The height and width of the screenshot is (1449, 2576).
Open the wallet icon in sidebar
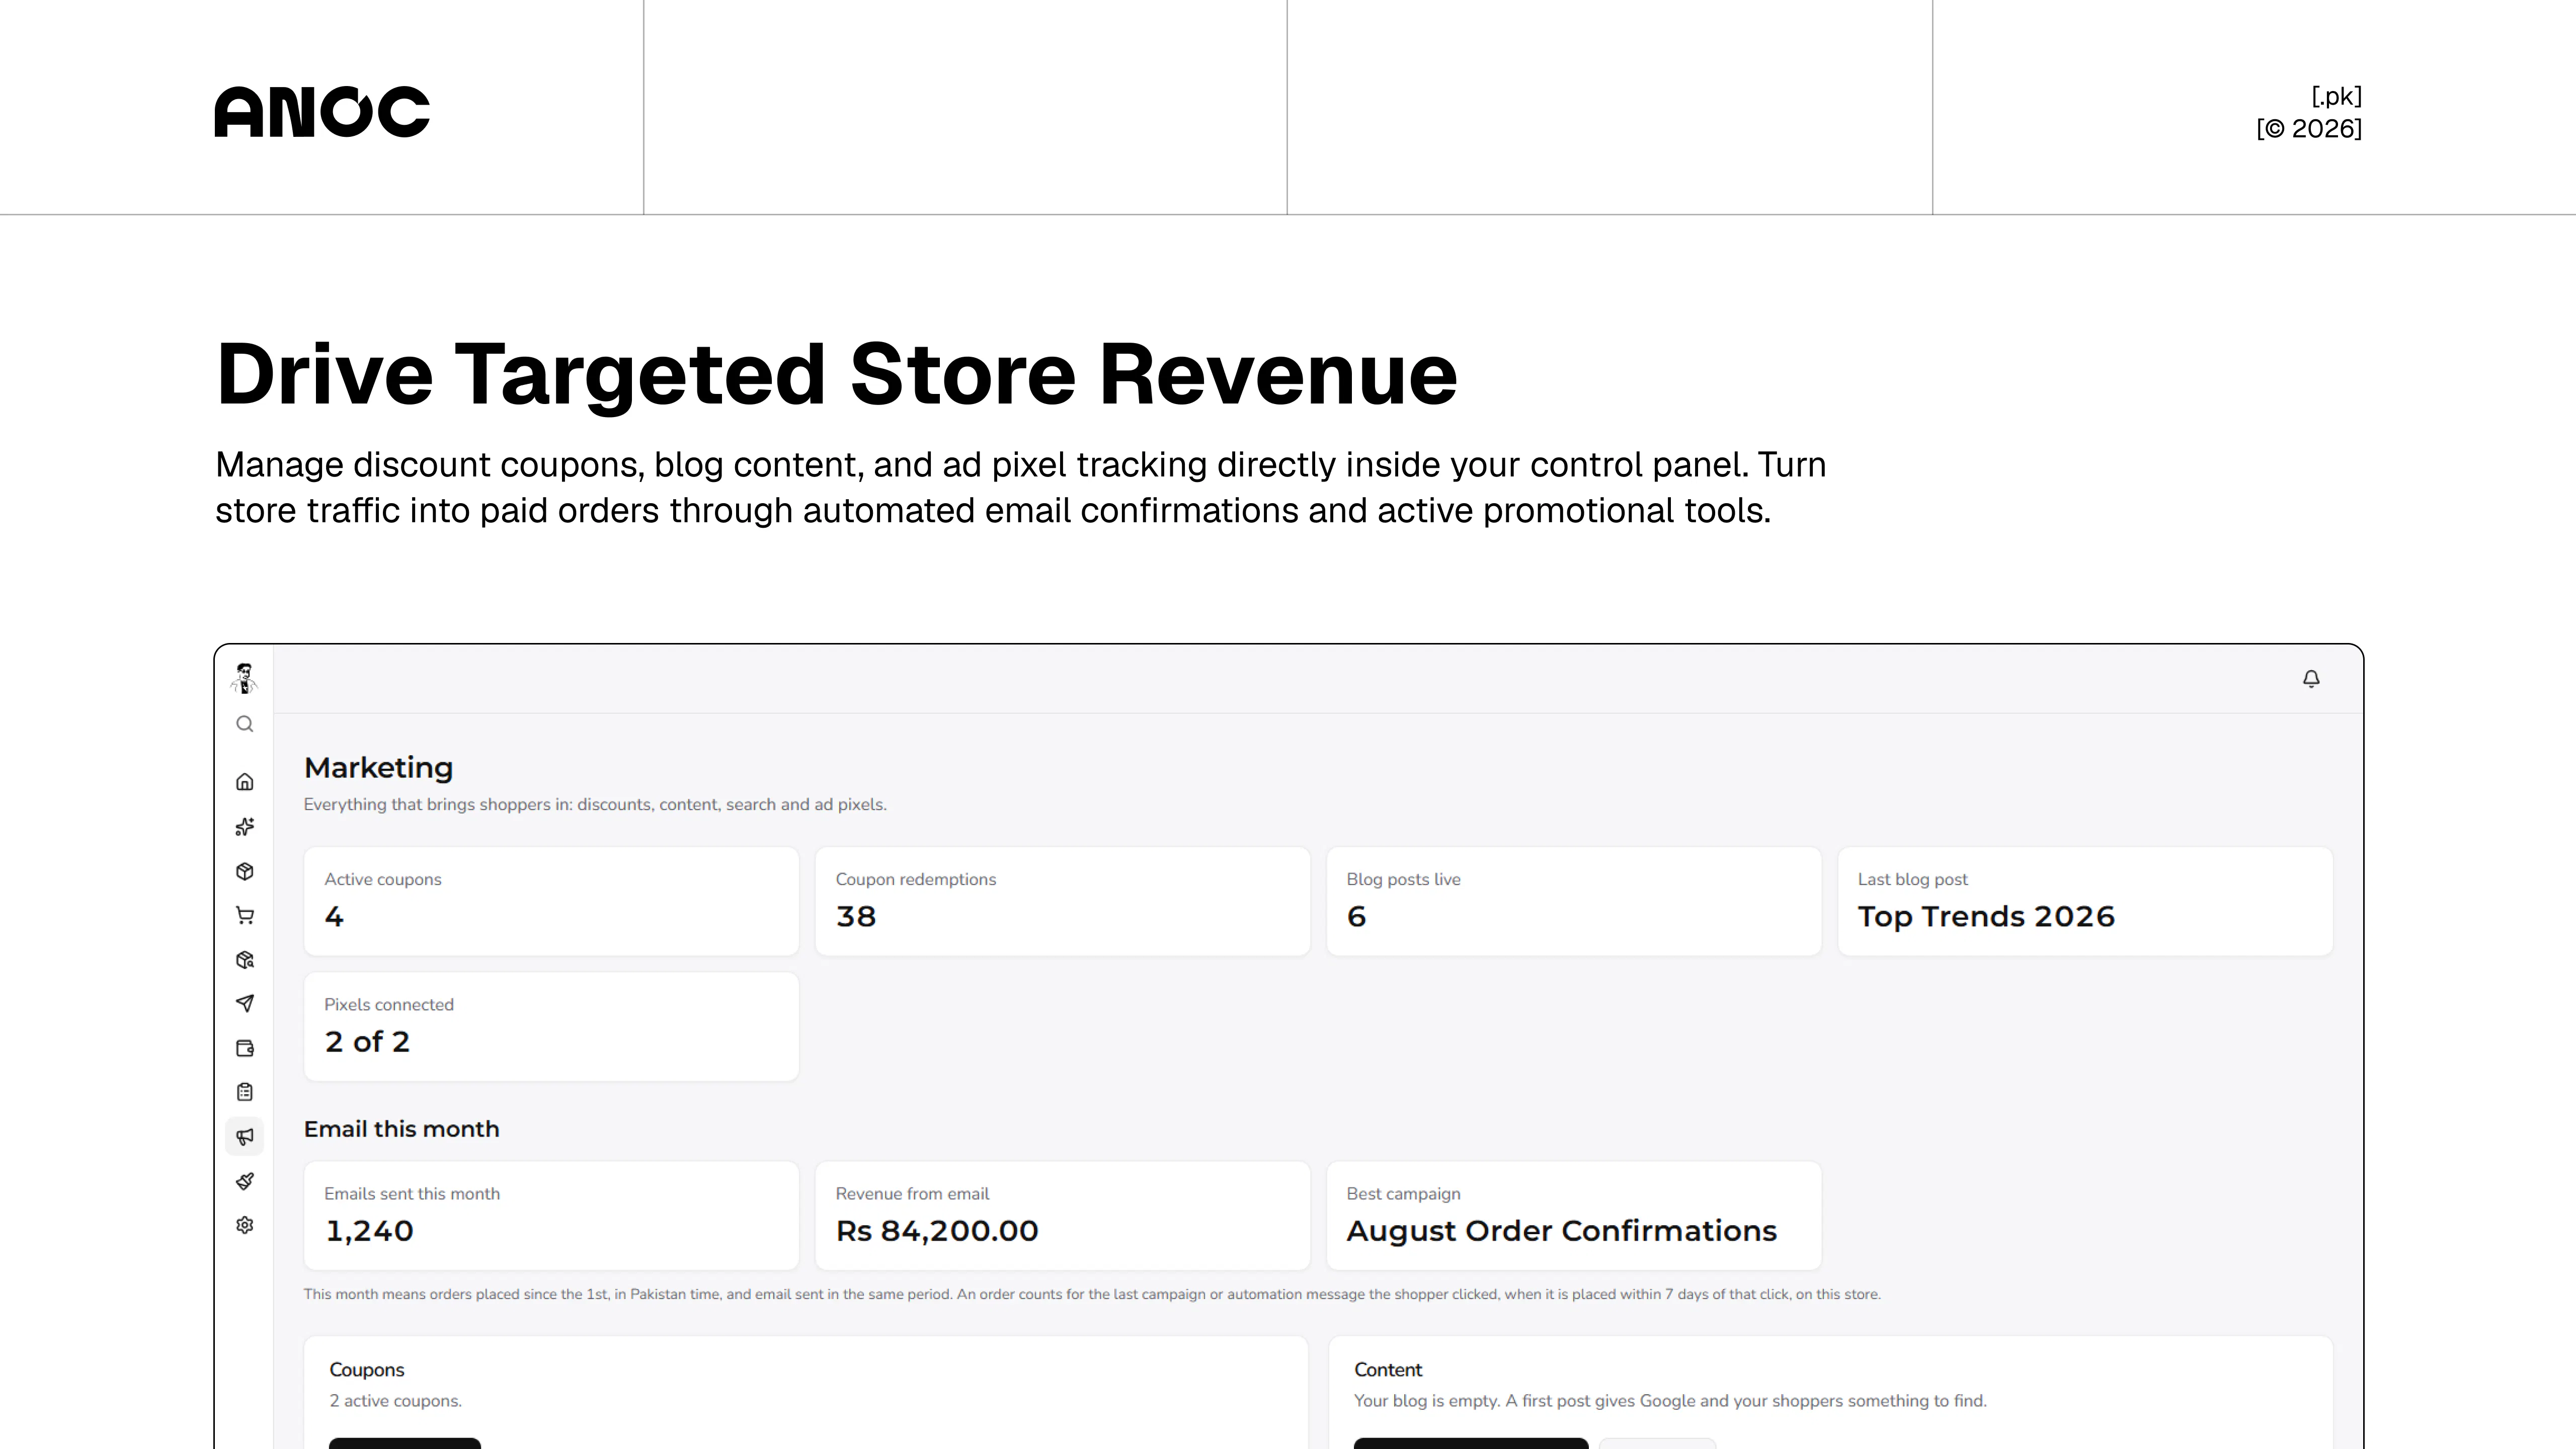245,1048
